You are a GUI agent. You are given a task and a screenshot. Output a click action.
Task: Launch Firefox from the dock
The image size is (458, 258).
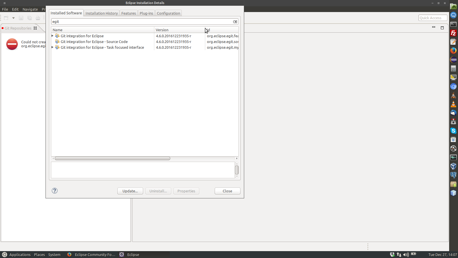point(453,51)
